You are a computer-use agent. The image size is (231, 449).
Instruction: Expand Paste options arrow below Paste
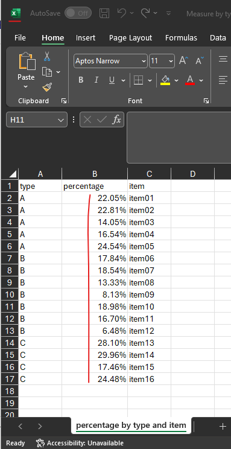[26, 86]
